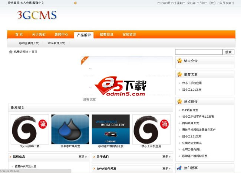241x173 pixels.
Task: Open 找小工手机客户端1.2发布 link
Action: click(198, 117)
